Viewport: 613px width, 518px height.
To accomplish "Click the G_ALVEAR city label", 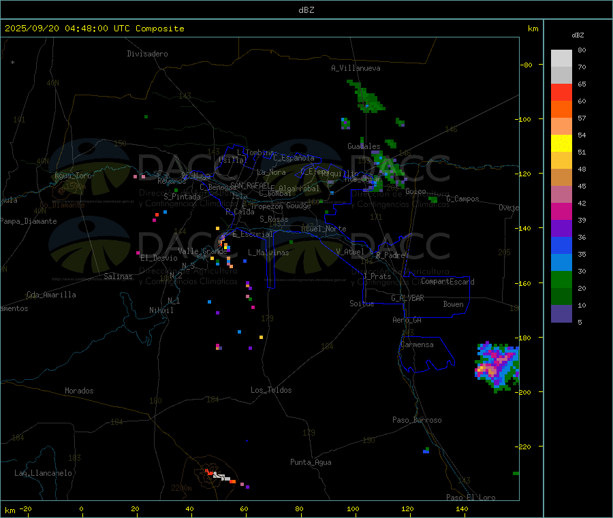I will (407, 298).
